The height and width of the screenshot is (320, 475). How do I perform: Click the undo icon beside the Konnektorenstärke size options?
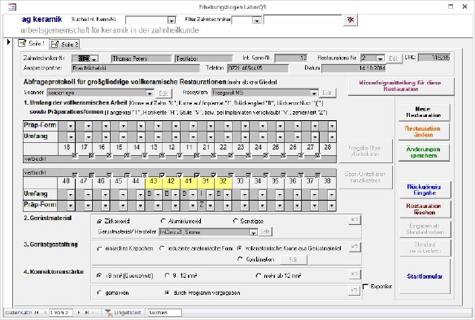pos(355,275)
